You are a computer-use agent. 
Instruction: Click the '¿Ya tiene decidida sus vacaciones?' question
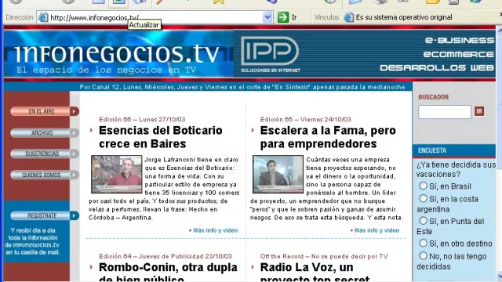[456, 169]
